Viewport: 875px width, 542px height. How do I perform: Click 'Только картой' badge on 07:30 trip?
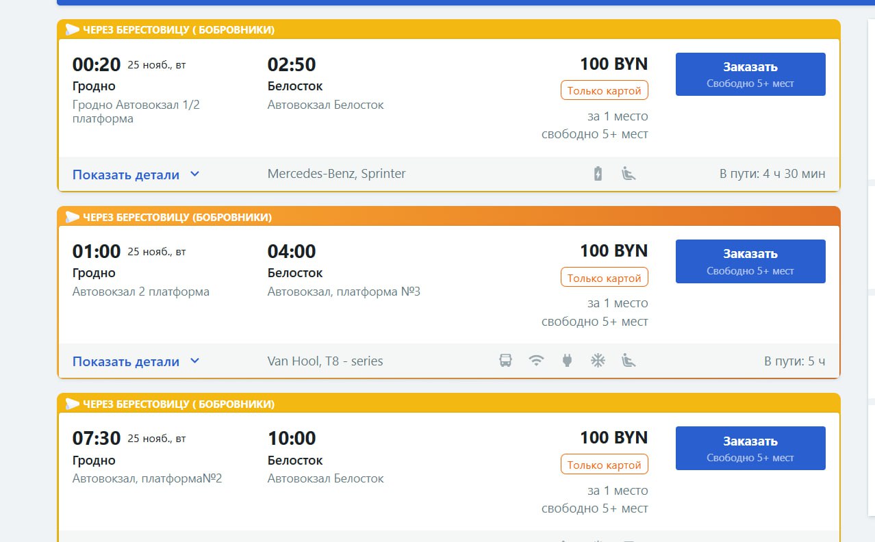click(604, 465)
